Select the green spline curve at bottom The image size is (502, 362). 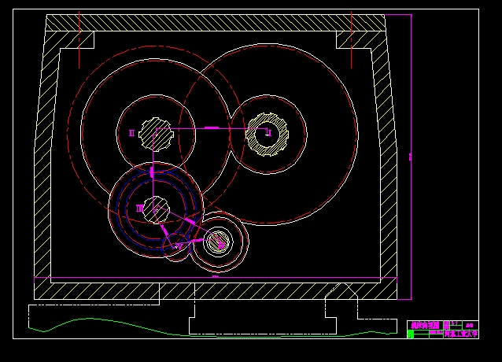click(x=213, y=328)
